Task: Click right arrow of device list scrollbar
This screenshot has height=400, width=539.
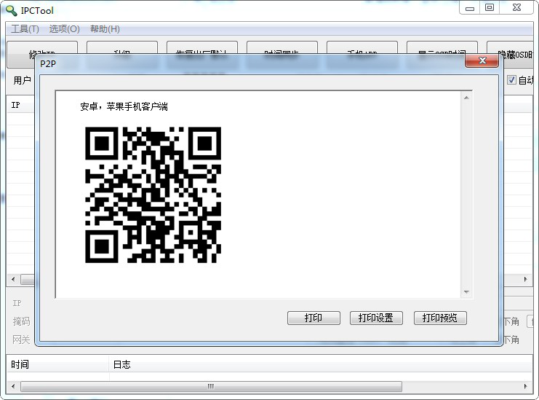Action: 526,279
